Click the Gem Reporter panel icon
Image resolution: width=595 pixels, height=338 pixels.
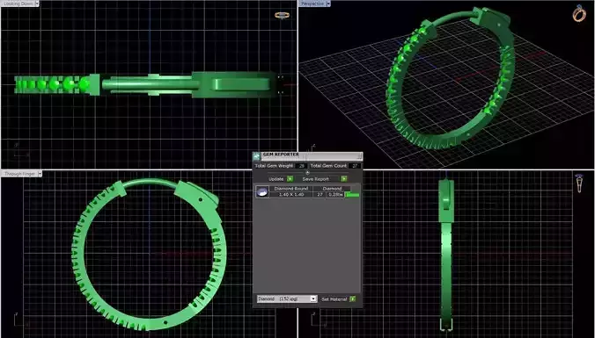257,156
